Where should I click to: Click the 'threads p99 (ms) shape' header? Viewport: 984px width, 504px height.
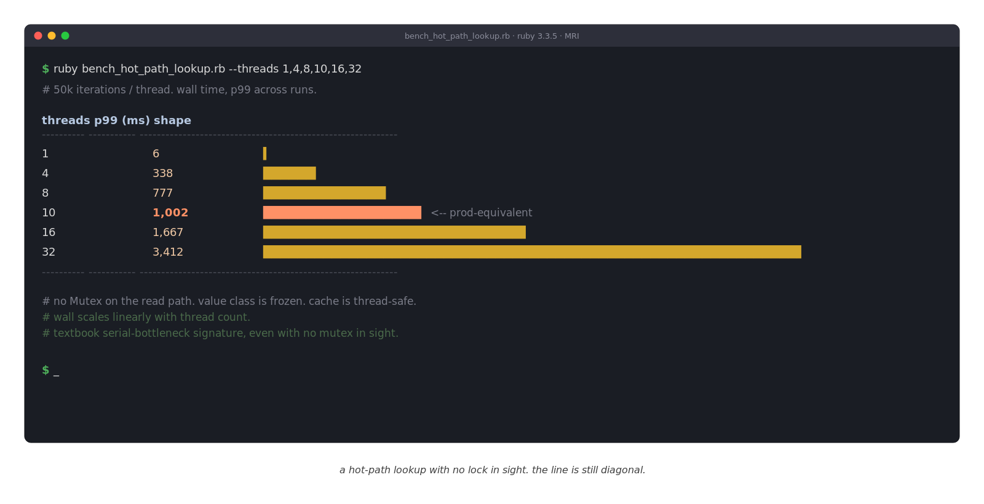tap(116, 120)
